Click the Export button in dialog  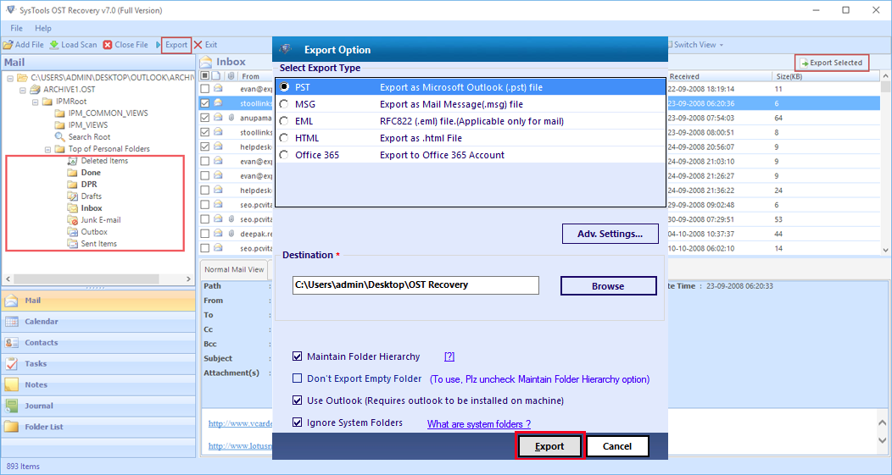pos(549,446)
